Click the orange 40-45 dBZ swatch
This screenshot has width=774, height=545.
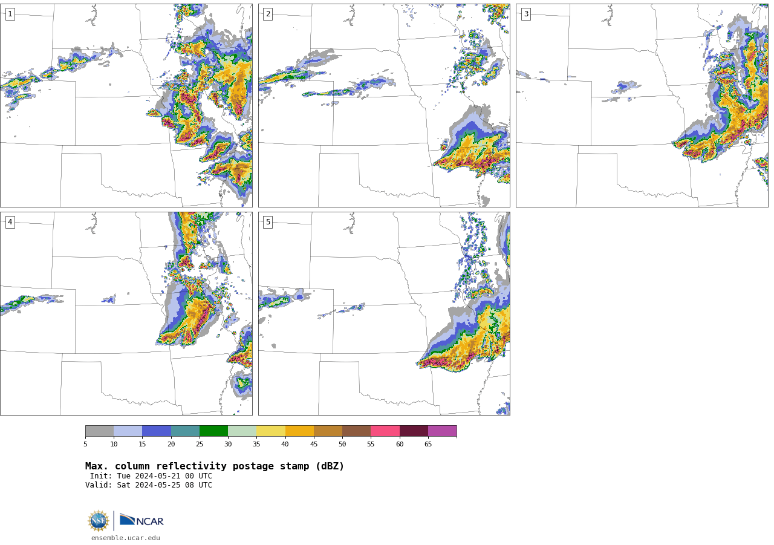[x=299, y=431]
